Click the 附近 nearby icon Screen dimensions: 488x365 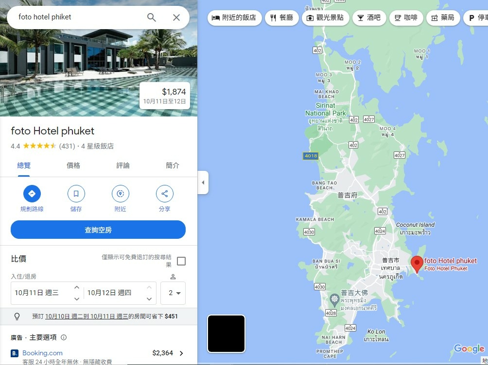point(121,194)
